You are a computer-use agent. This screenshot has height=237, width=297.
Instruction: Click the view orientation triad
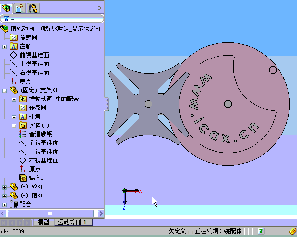click(x=132, y=198)
